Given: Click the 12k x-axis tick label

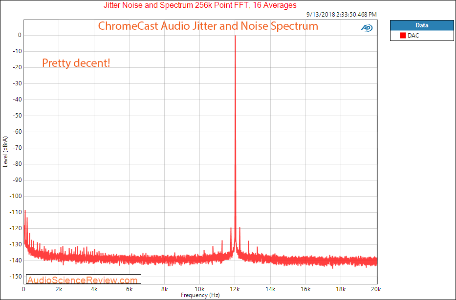Looking at the screenshot, I should click(235, 289).
